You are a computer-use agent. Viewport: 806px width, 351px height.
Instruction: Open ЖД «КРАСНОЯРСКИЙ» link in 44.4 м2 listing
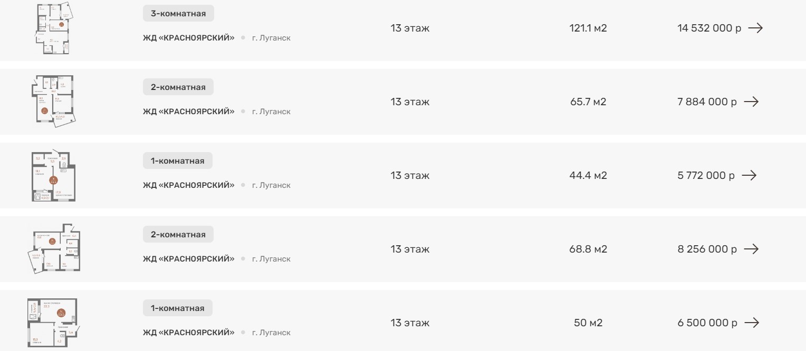pyautogui.click(x=188, y=185)
